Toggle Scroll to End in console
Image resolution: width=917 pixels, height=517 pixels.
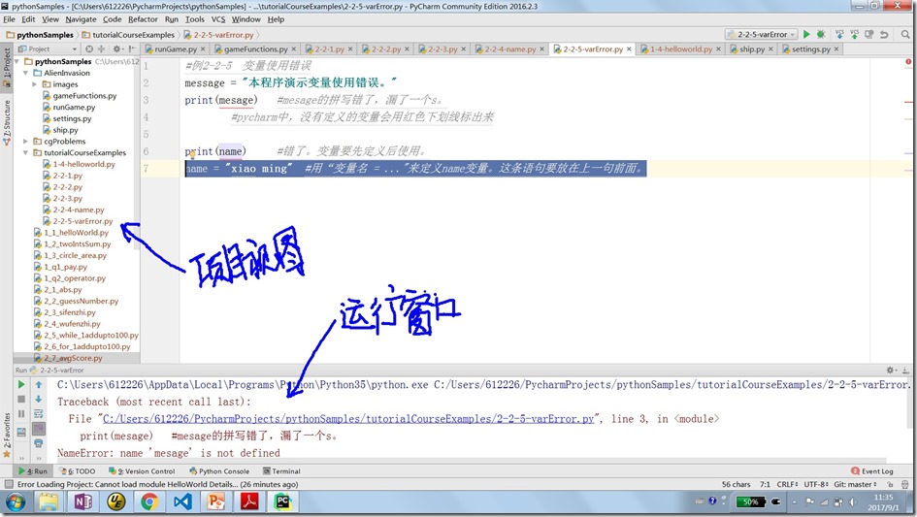[39, 429]
